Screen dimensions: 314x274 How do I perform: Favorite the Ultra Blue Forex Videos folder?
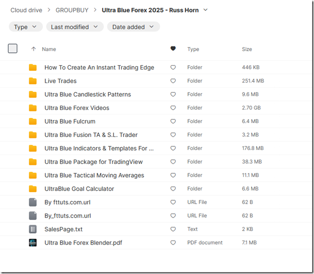click(x=173, y=108)
